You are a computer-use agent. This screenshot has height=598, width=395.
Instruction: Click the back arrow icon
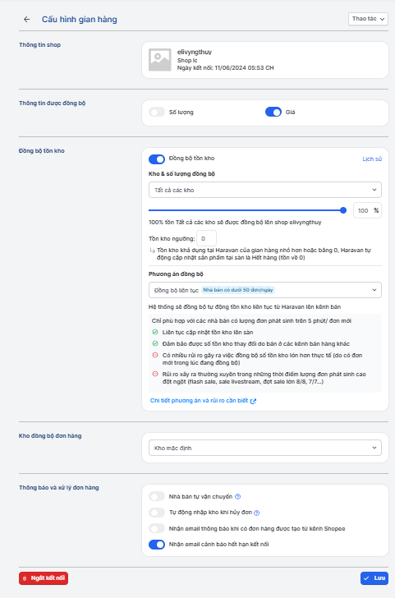coord(26,19)
